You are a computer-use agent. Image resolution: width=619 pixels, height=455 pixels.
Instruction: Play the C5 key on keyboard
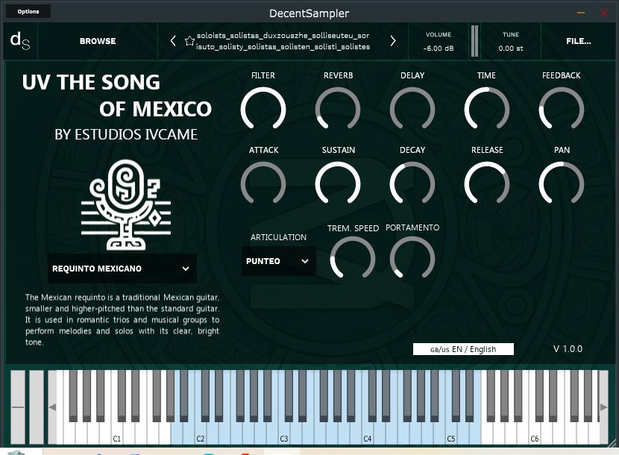coord(451,434)
